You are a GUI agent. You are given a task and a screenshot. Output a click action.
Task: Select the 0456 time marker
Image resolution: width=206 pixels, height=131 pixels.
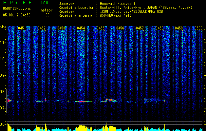pos(120,28)
